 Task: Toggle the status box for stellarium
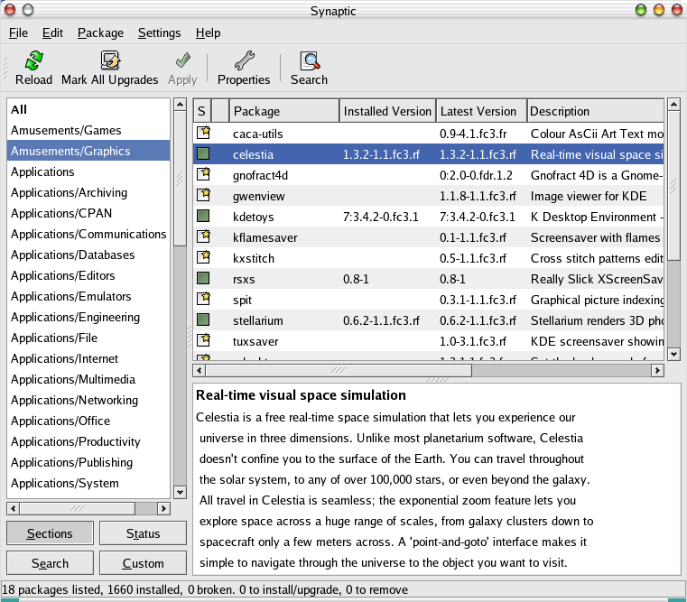click(203, 320)
